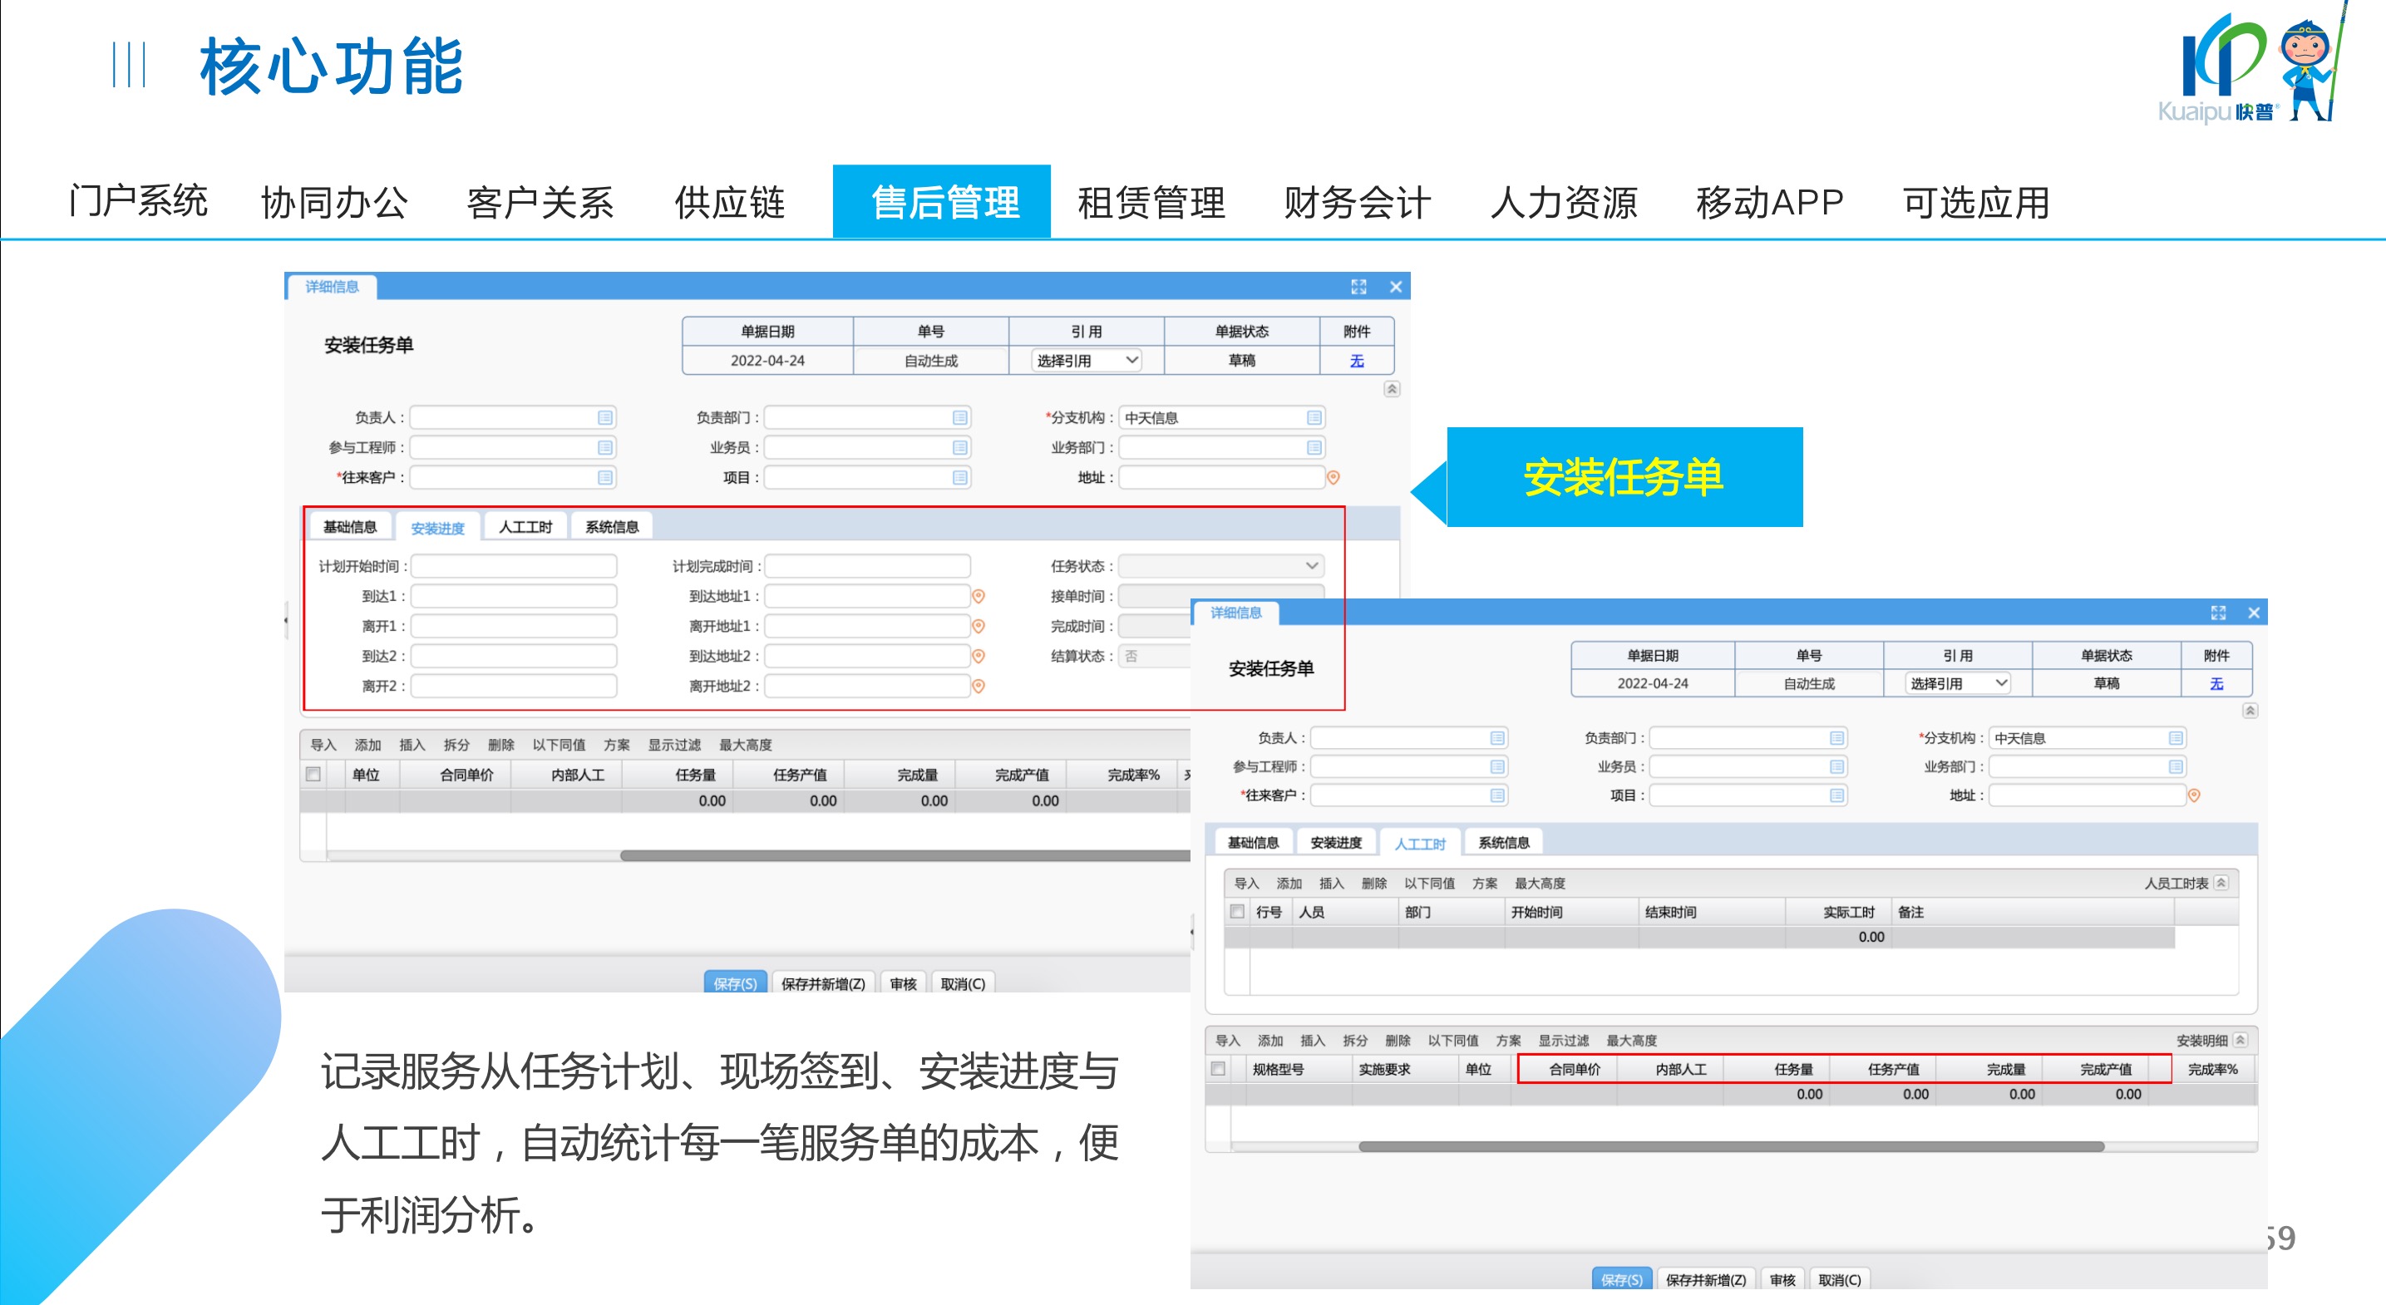Click location pin beside 离开地址2 field

tap(979, 687)
